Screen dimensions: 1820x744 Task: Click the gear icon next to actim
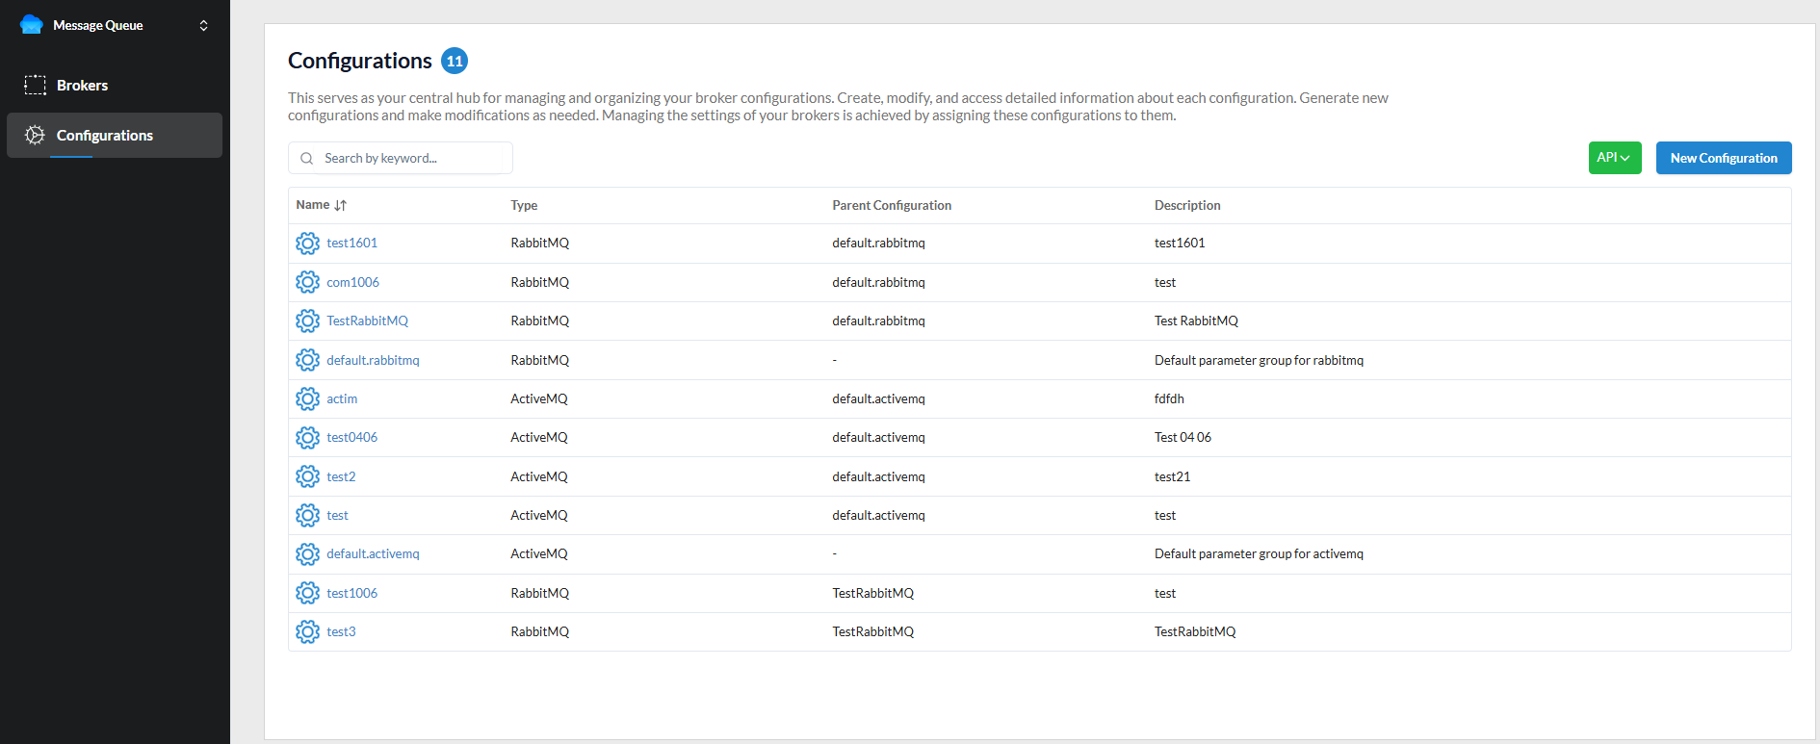[x=307, y=398]
